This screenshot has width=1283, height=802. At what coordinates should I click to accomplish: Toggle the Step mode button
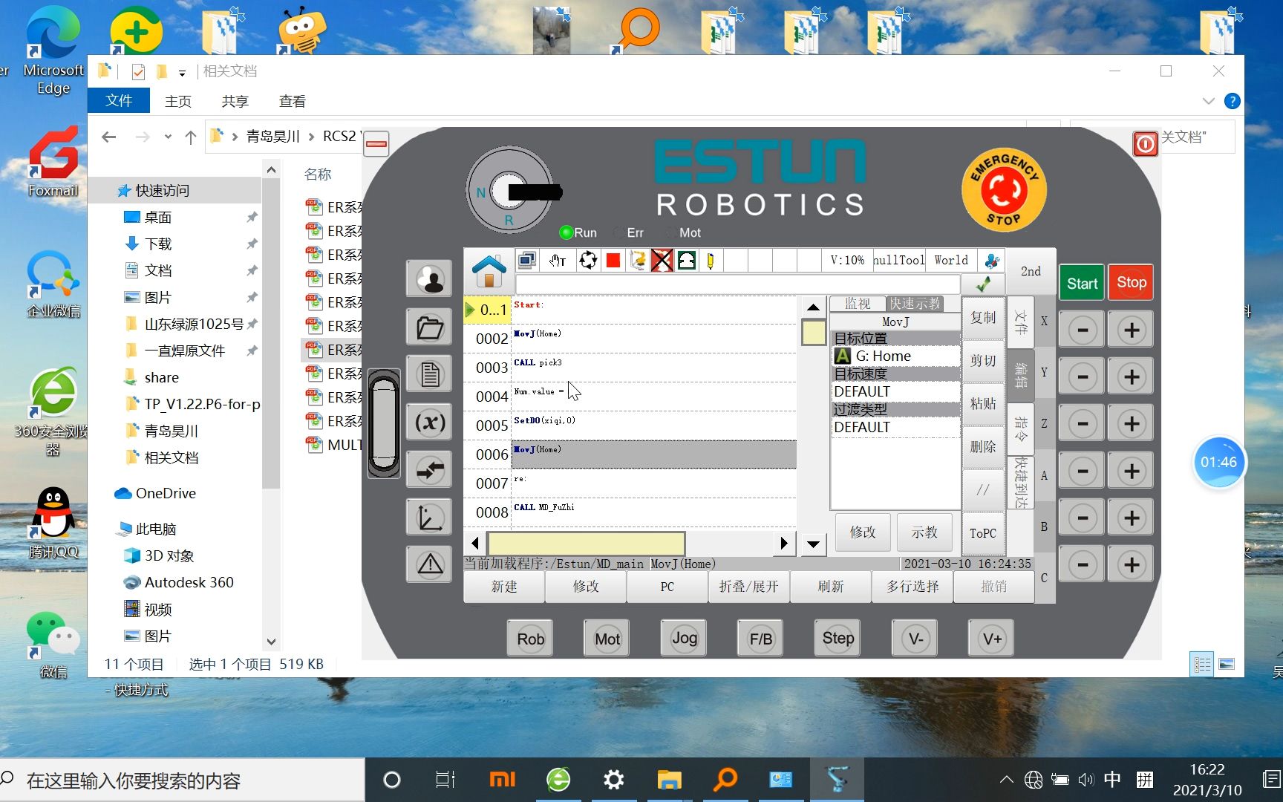[x=838, y=638]
